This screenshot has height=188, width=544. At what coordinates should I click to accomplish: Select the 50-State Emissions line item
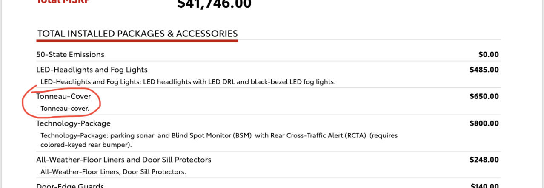coord(70,54)
